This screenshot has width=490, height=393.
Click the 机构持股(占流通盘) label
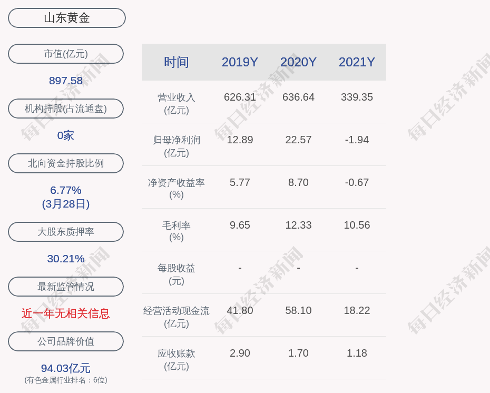(x=66, y=109)
